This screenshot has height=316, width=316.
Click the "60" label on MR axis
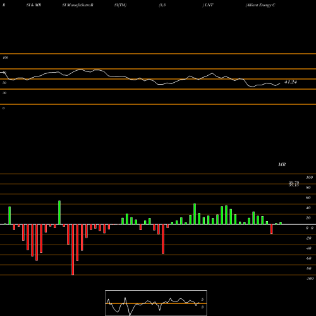click(x=308, y=198)
